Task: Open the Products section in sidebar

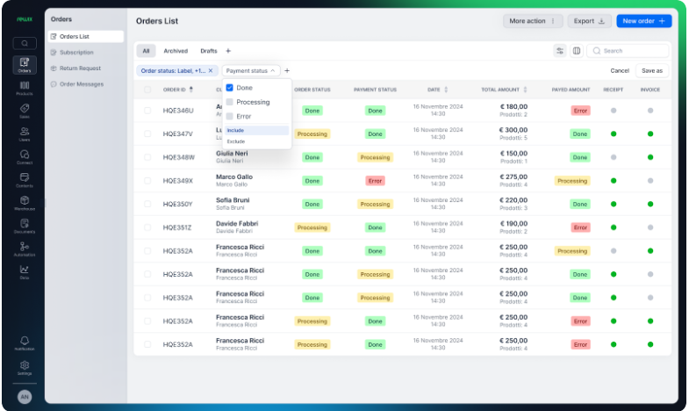Action: (x=24, y=87)
